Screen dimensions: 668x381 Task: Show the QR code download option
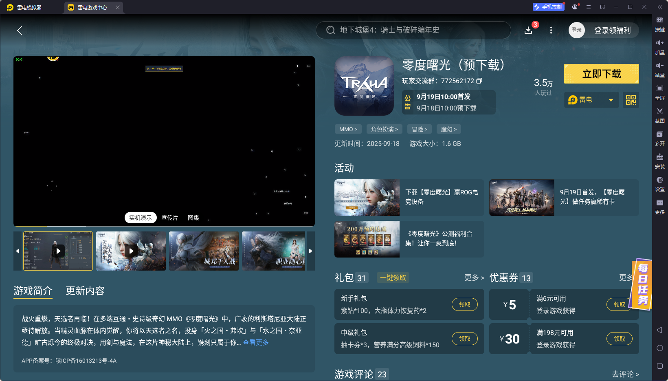(631, 100)
